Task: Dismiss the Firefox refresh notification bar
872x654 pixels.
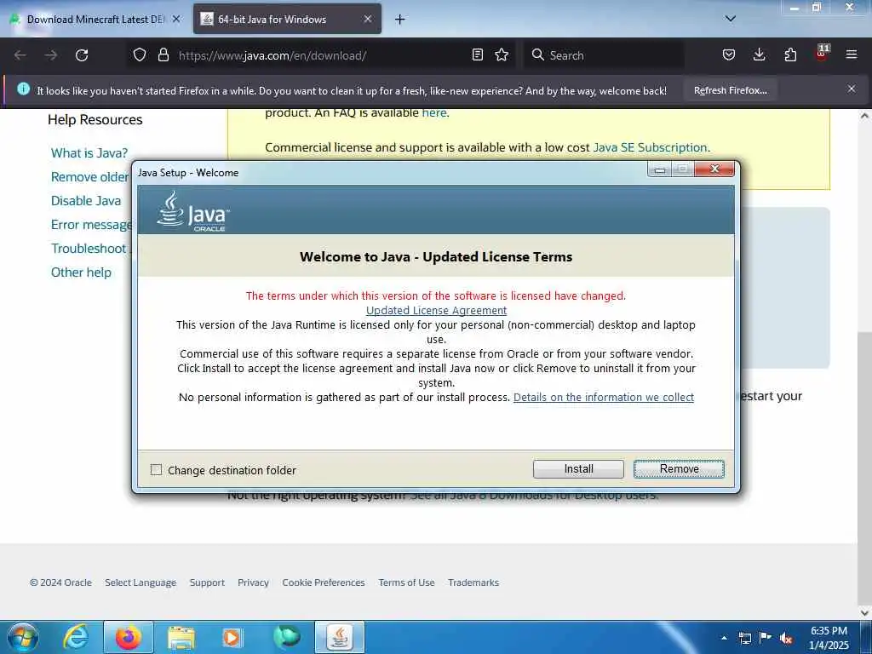Action: click(x=852, y=89)
